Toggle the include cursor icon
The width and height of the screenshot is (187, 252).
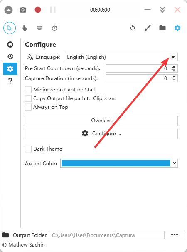coord(10,28)
